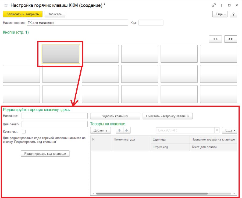Open the three-dots window options menu
242x198 pixels.
point(222,5)
